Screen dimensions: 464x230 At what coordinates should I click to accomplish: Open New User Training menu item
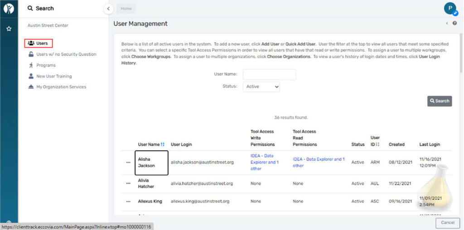pyautogui.click(x=54, y=76)
